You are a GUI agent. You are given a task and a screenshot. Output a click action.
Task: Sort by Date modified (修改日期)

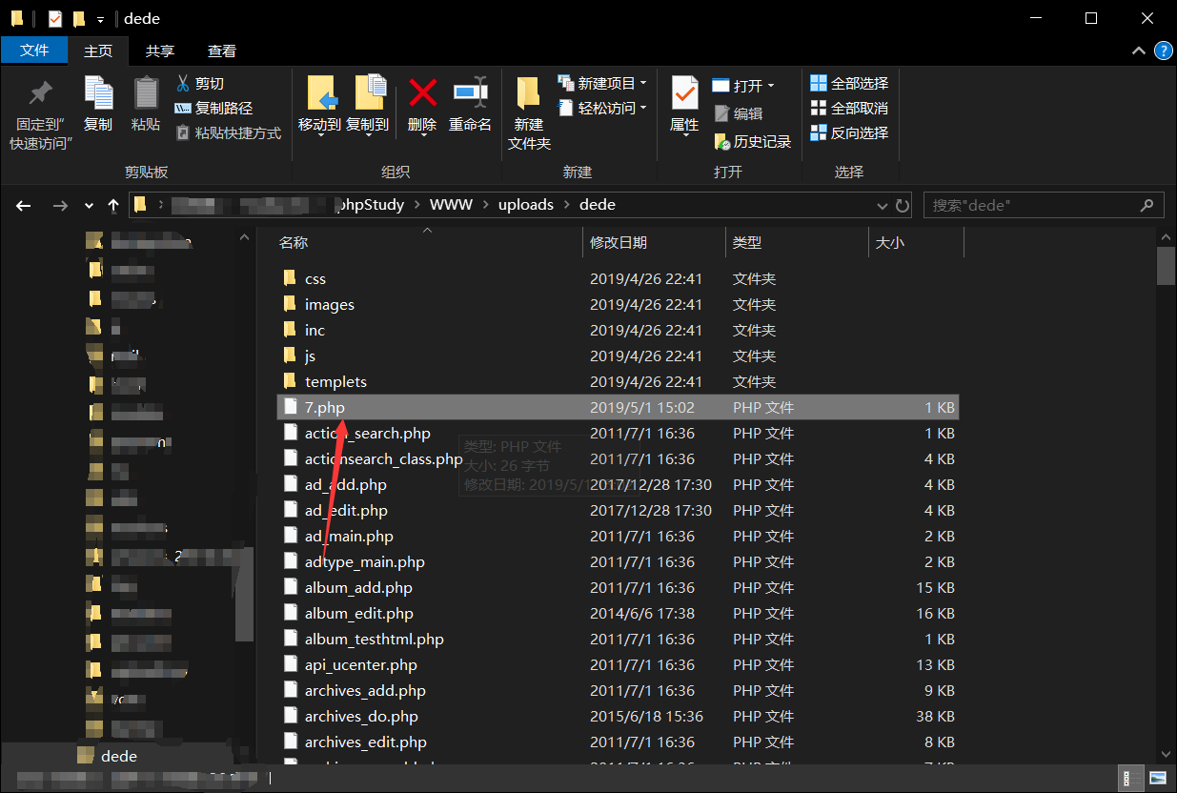point(619,243)
